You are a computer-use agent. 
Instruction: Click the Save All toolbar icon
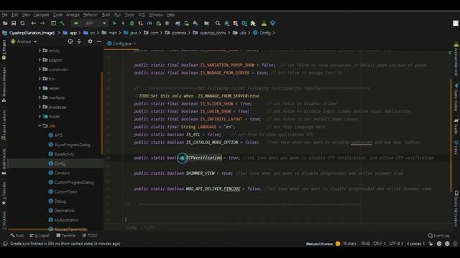point(14,23)
